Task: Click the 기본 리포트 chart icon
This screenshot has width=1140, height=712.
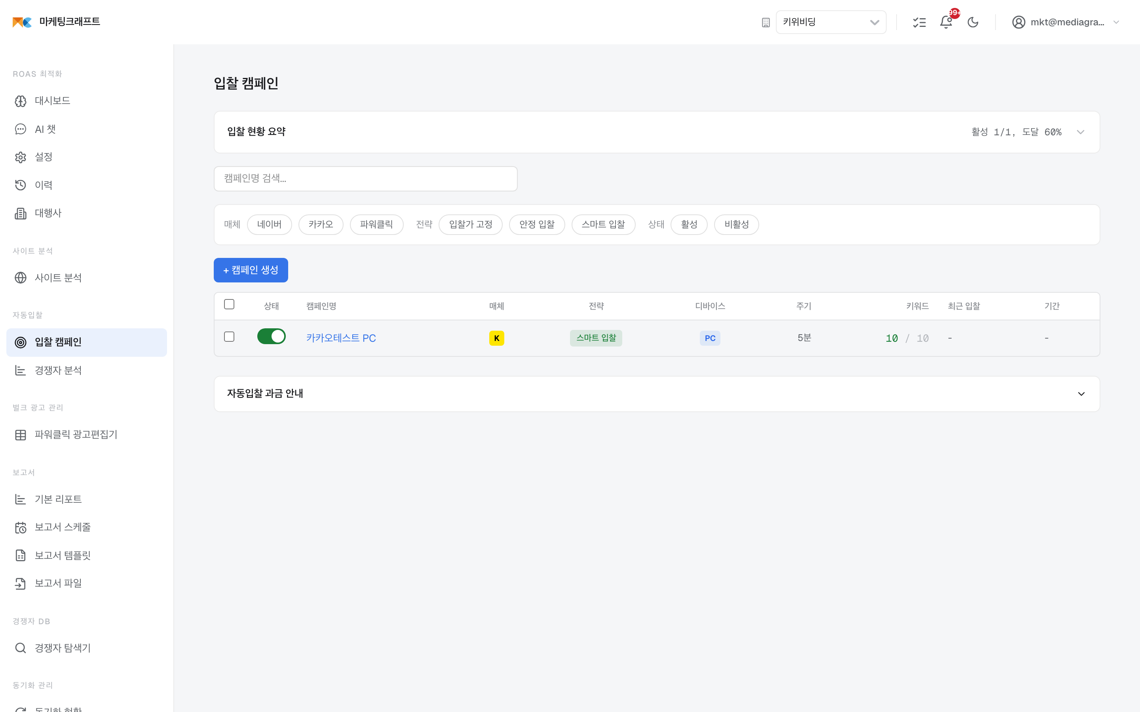Action: [21, 499]
